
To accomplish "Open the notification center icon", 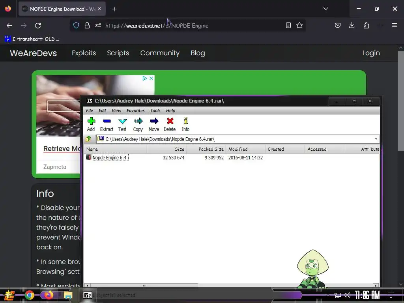I will point(391,295).
